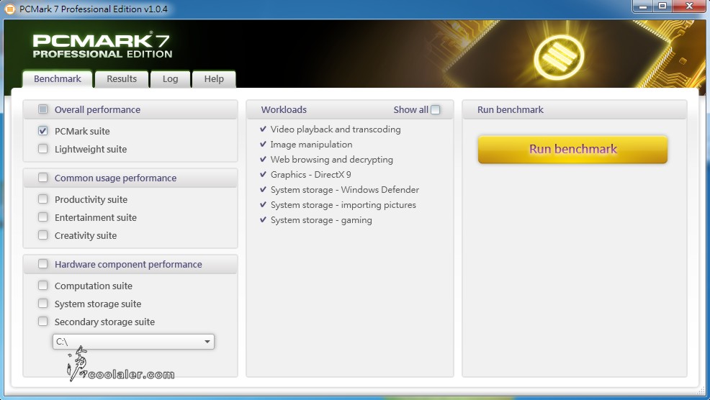Image resolution: width=710 pixels, height=400 pixels.
Task: Check the Common usage performance checkbox
Action: click(x=43, y=178)
